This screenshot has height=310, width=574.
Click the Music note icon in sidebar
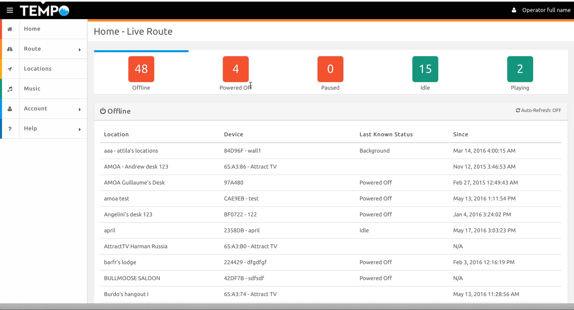click(10, 89)
